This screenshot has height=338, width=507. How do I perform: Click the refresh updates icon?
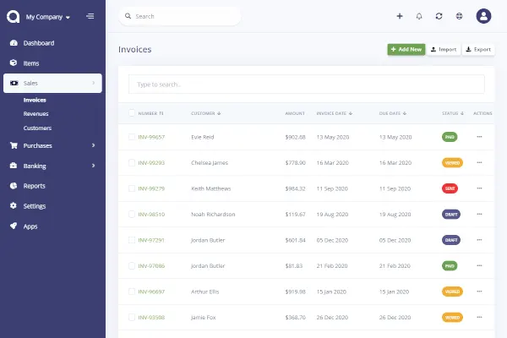coord(439,16)
